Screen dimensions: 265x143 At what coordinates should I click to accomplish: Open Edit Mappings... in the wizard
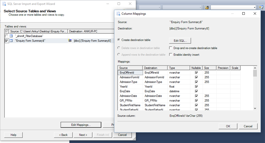pyautogui.click(x=81, y=125)
